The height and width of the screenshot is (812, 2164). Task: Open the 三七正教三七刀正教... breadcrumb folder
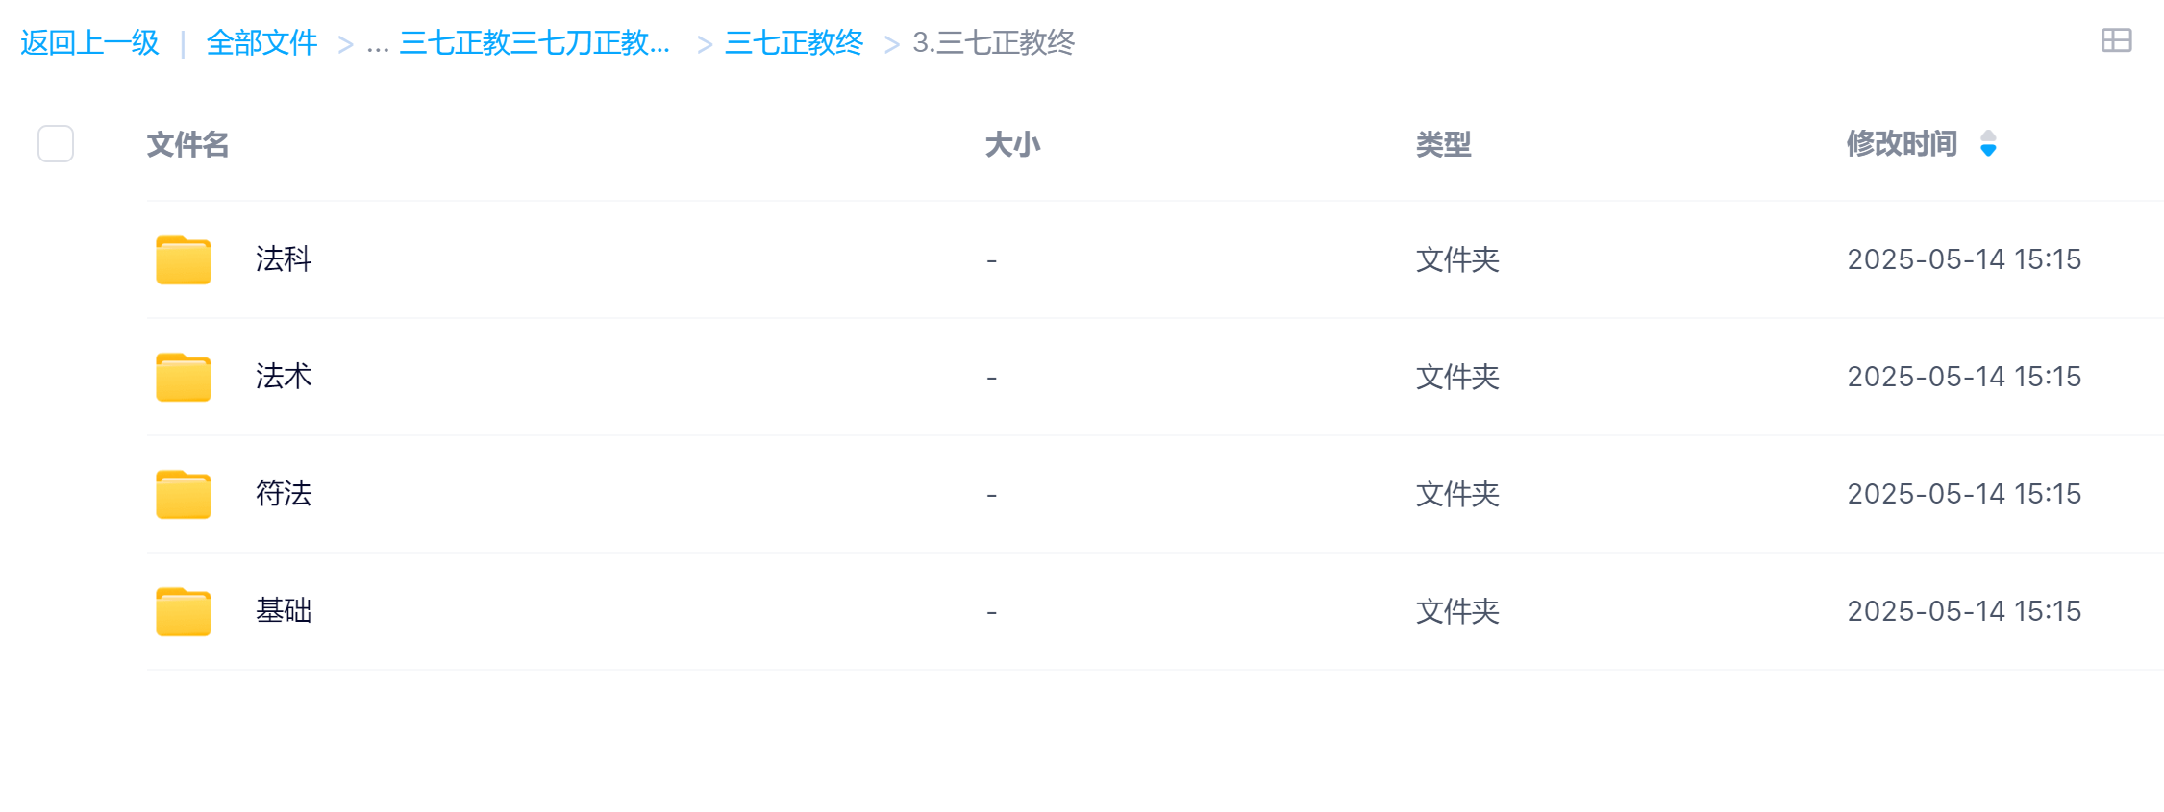[x=535, y=43]
